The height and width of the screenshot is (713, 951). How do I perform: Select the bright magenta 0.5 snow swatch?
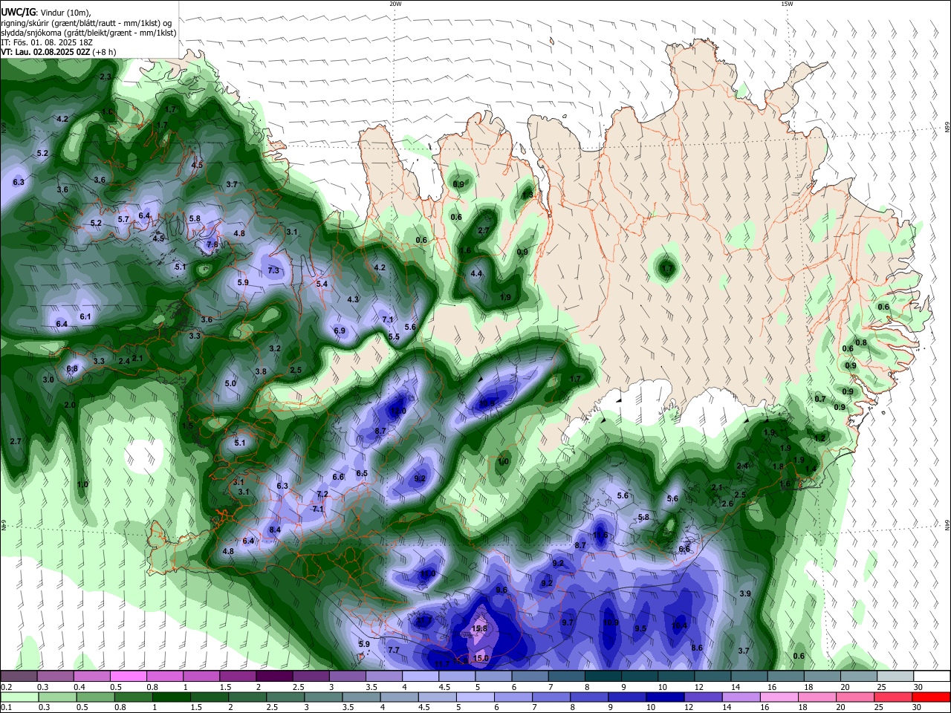(128, 677)
